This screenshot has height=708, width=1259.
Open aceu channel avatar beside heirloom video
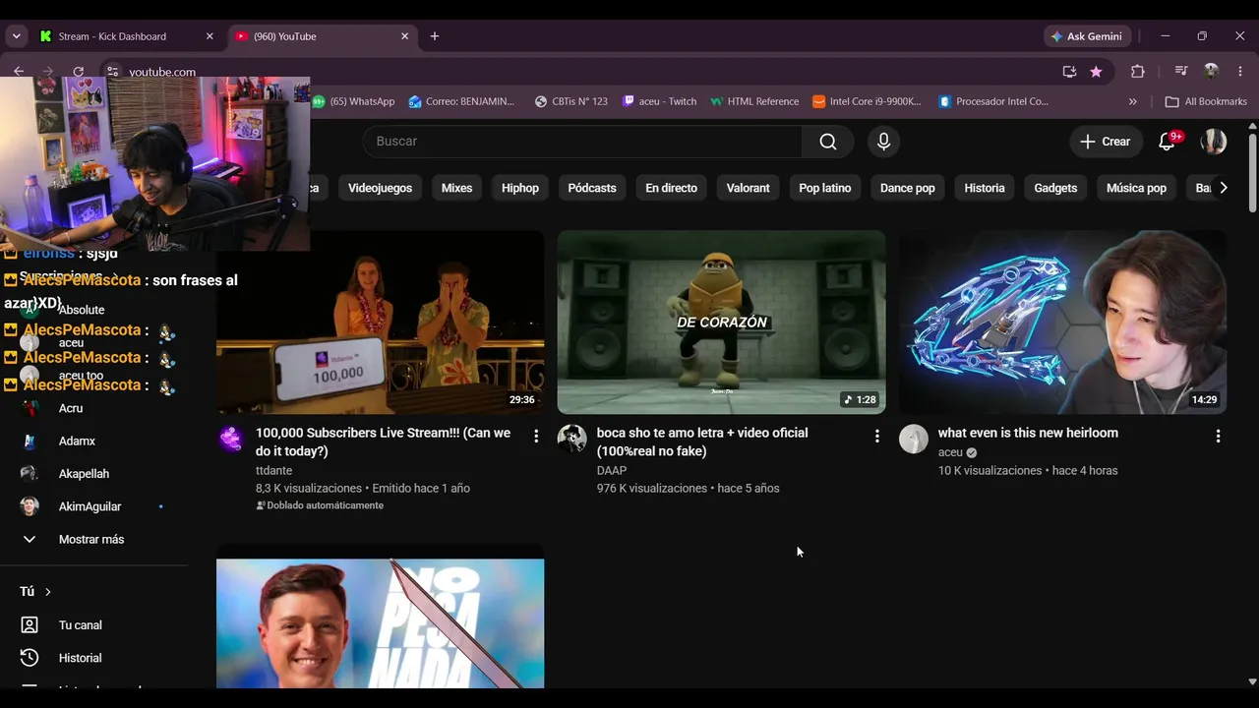[x=914, y=439]
